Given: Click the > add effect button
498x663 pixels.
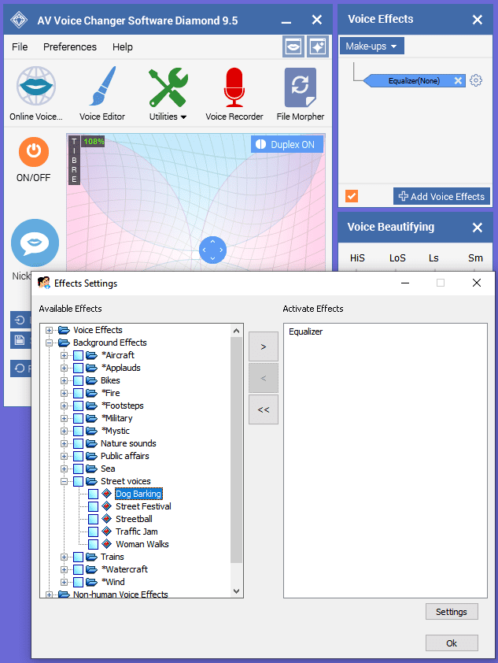Looking at the screenshot, I should tap(264, 346).
